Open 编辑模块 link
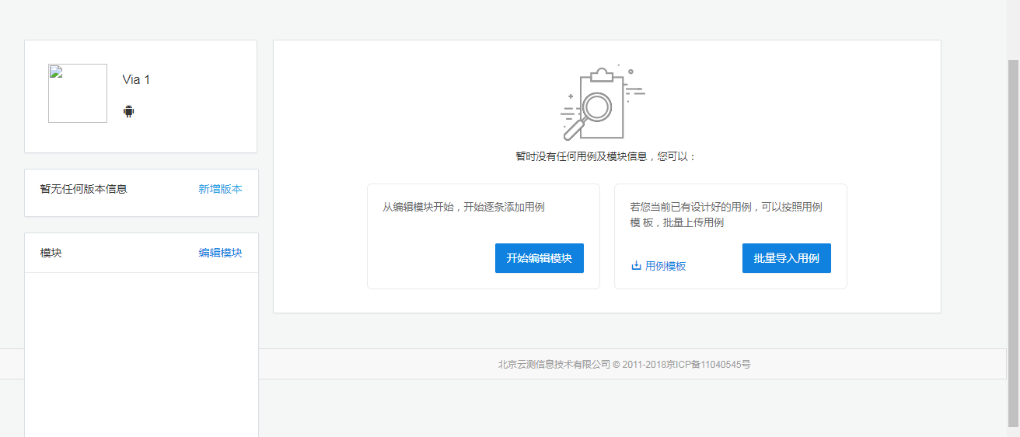The image size is (1020, 437). coord(220,253)
